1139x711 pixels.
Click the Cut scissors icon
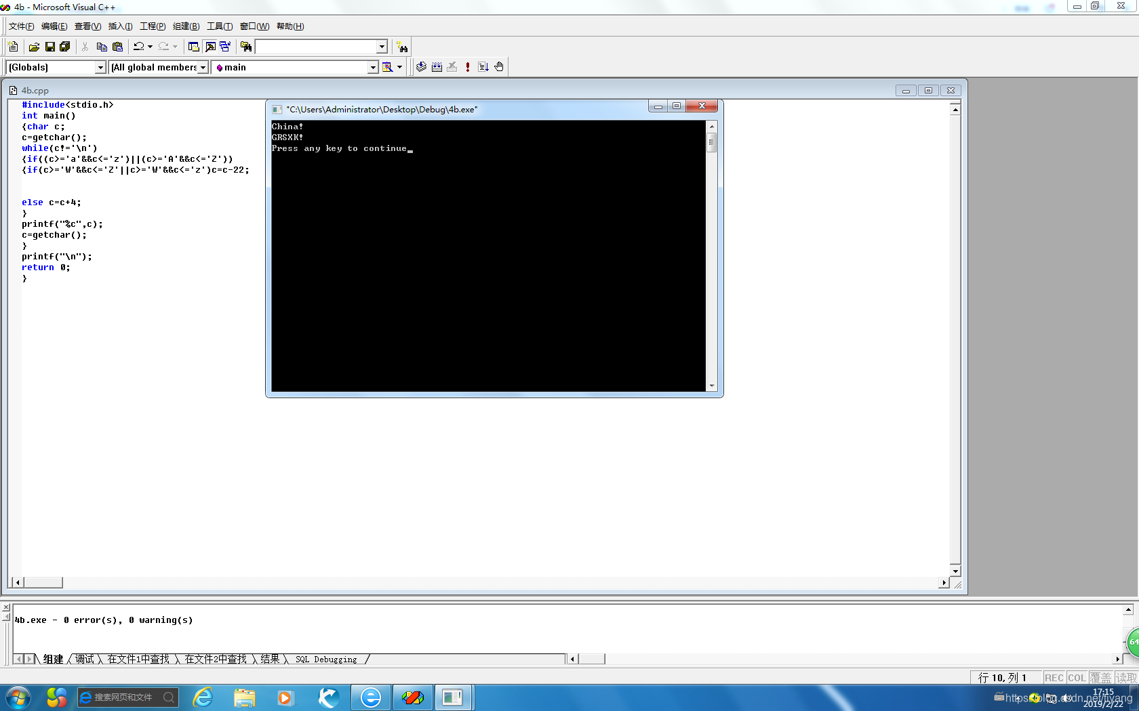click(85, 47)
